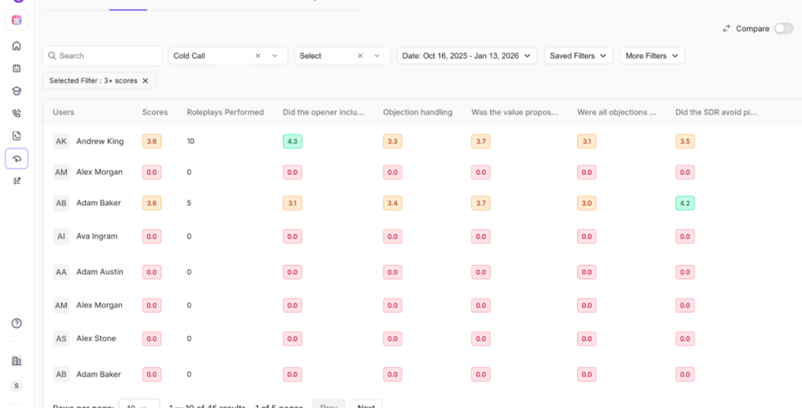Open the Saved Filters dropdown
Viewport: 802px width, 408px height.
(578, 56)
